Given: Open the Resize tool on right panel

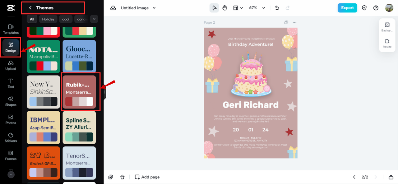Looking at the screenshot, I should [x=387, y=43].
